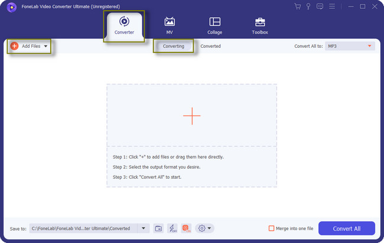Toggle the orange high-speed conversion icon
Viewport: 384px width, 243px height.
pyautogui.click(x=186, y=228)
